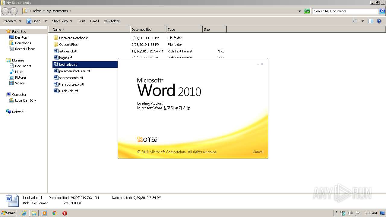Open Desktop in the navigation pane
Image resolution: width=386 pixels, height=217 pixels.
[x=21, y=37]
